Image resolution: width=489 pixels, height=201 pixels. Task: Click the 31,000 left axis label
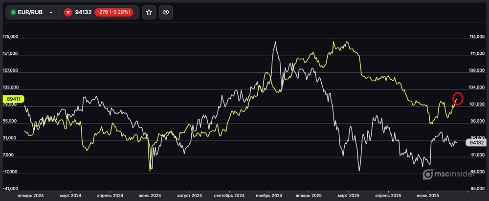click(10, 138)
